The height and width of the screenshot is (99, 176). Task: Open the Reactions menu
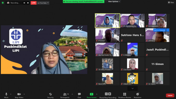tap(138, 96)
